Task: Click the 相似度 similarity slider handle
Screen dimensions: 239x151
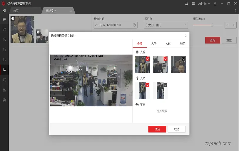Action: point(212,25)
